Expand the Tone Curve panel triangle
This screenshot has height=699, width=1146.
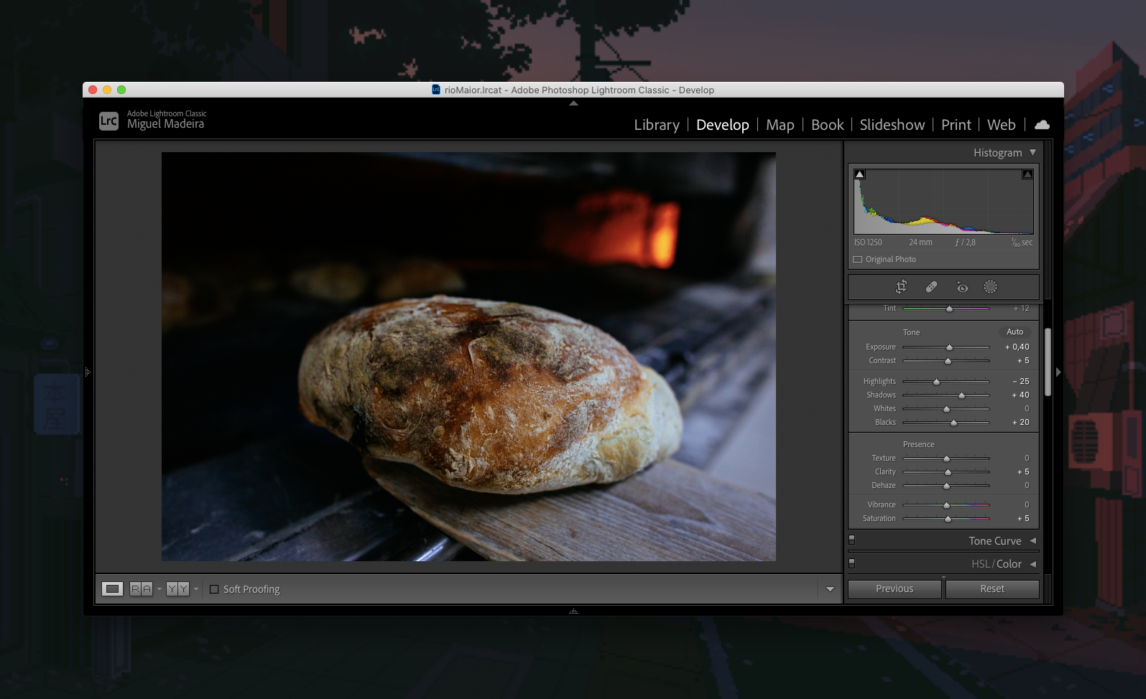click(x=1032, y=541)
